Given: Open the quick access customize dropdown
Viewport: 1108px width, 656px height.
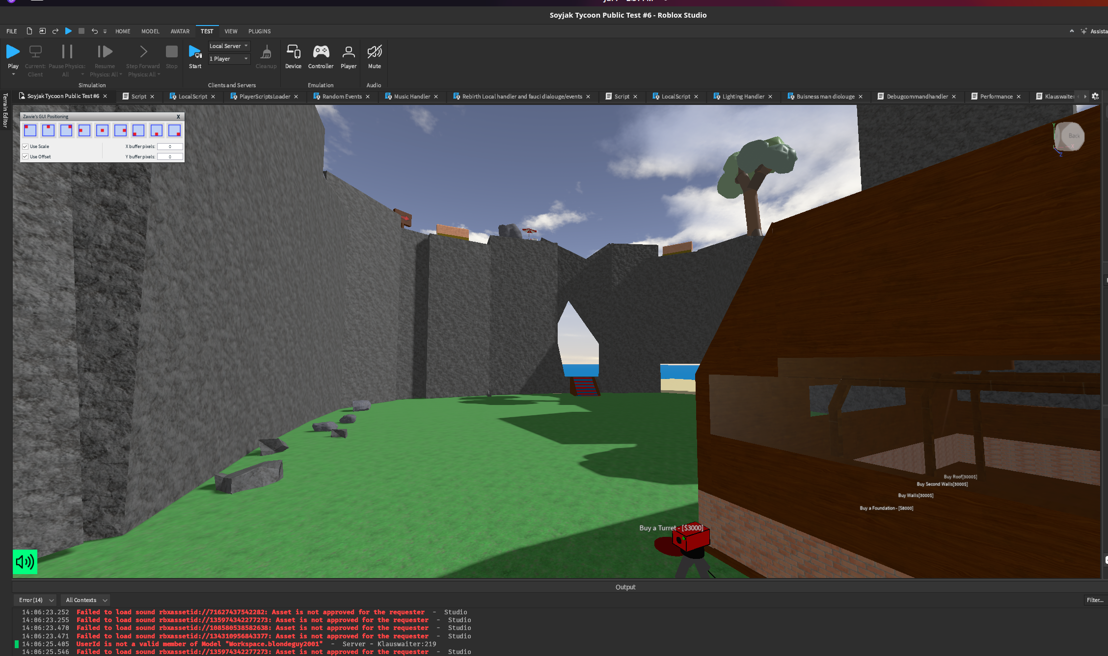Looking at the screenshot, I should point(105,31).
